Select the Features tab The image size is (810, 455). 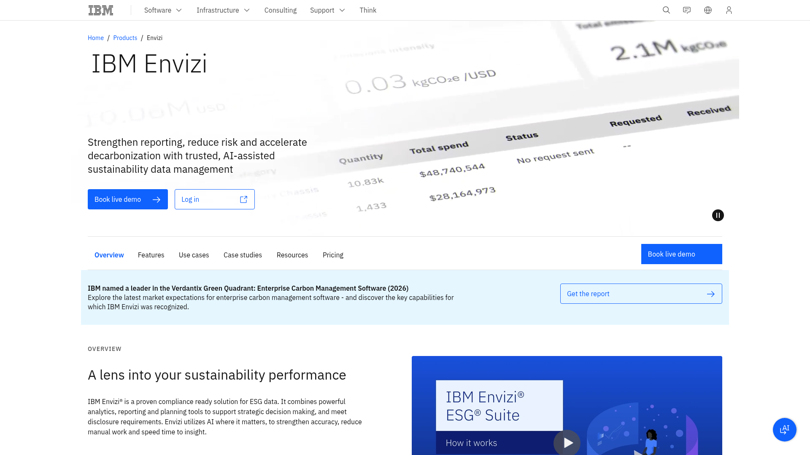tap(151, 255)
